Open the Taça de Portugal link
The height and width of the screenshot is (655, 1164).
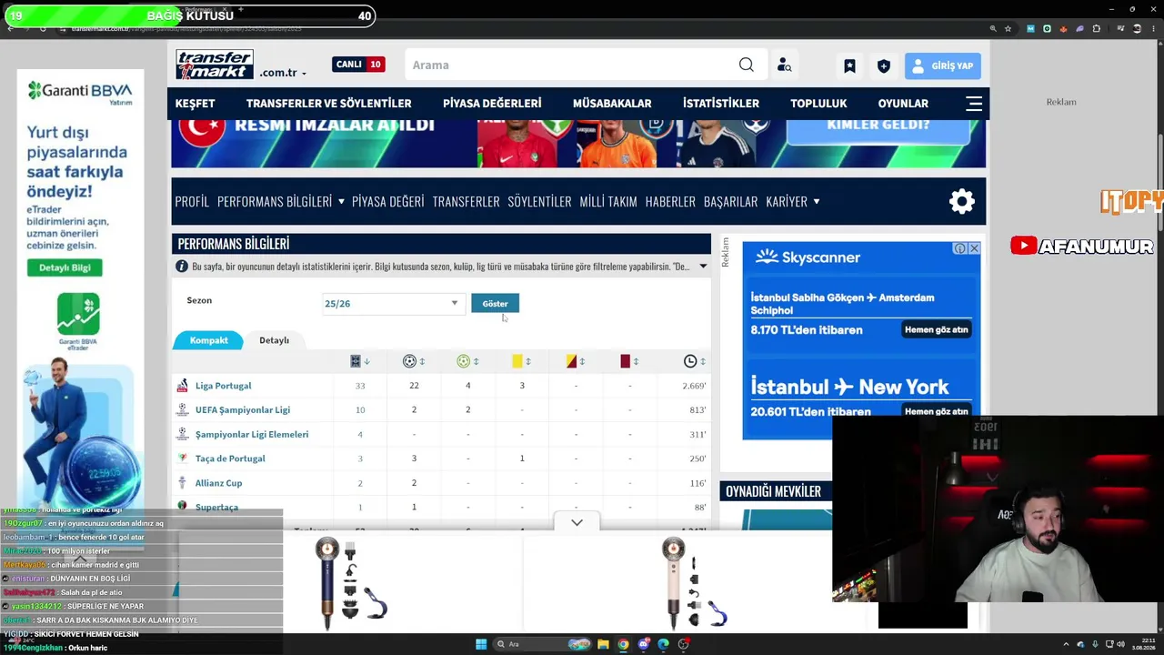230,458
